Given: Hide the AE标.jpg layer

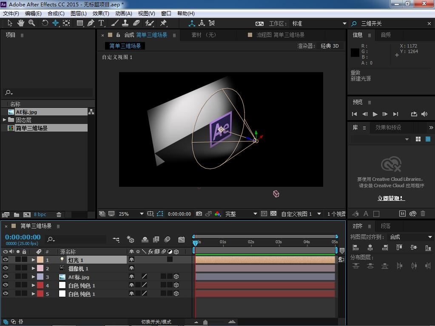Looking at the screenshot, I should click(5, 276).
